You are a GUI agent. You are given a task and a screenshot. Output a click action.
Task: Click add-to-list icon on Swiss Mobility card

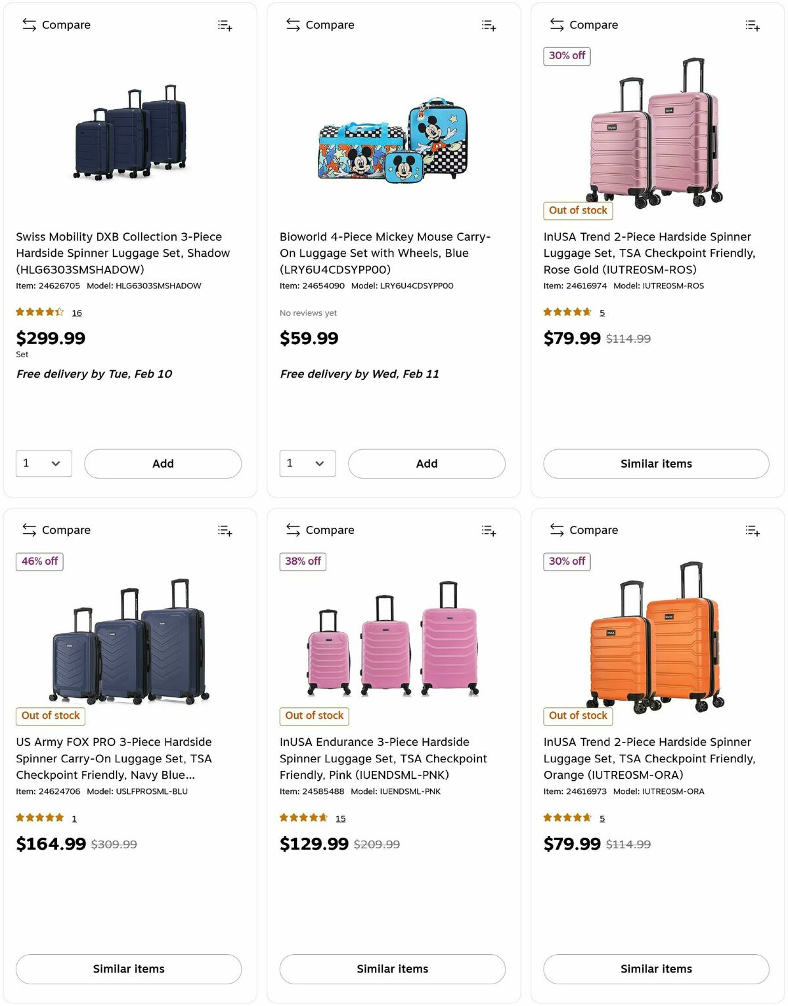coord(225,26)
